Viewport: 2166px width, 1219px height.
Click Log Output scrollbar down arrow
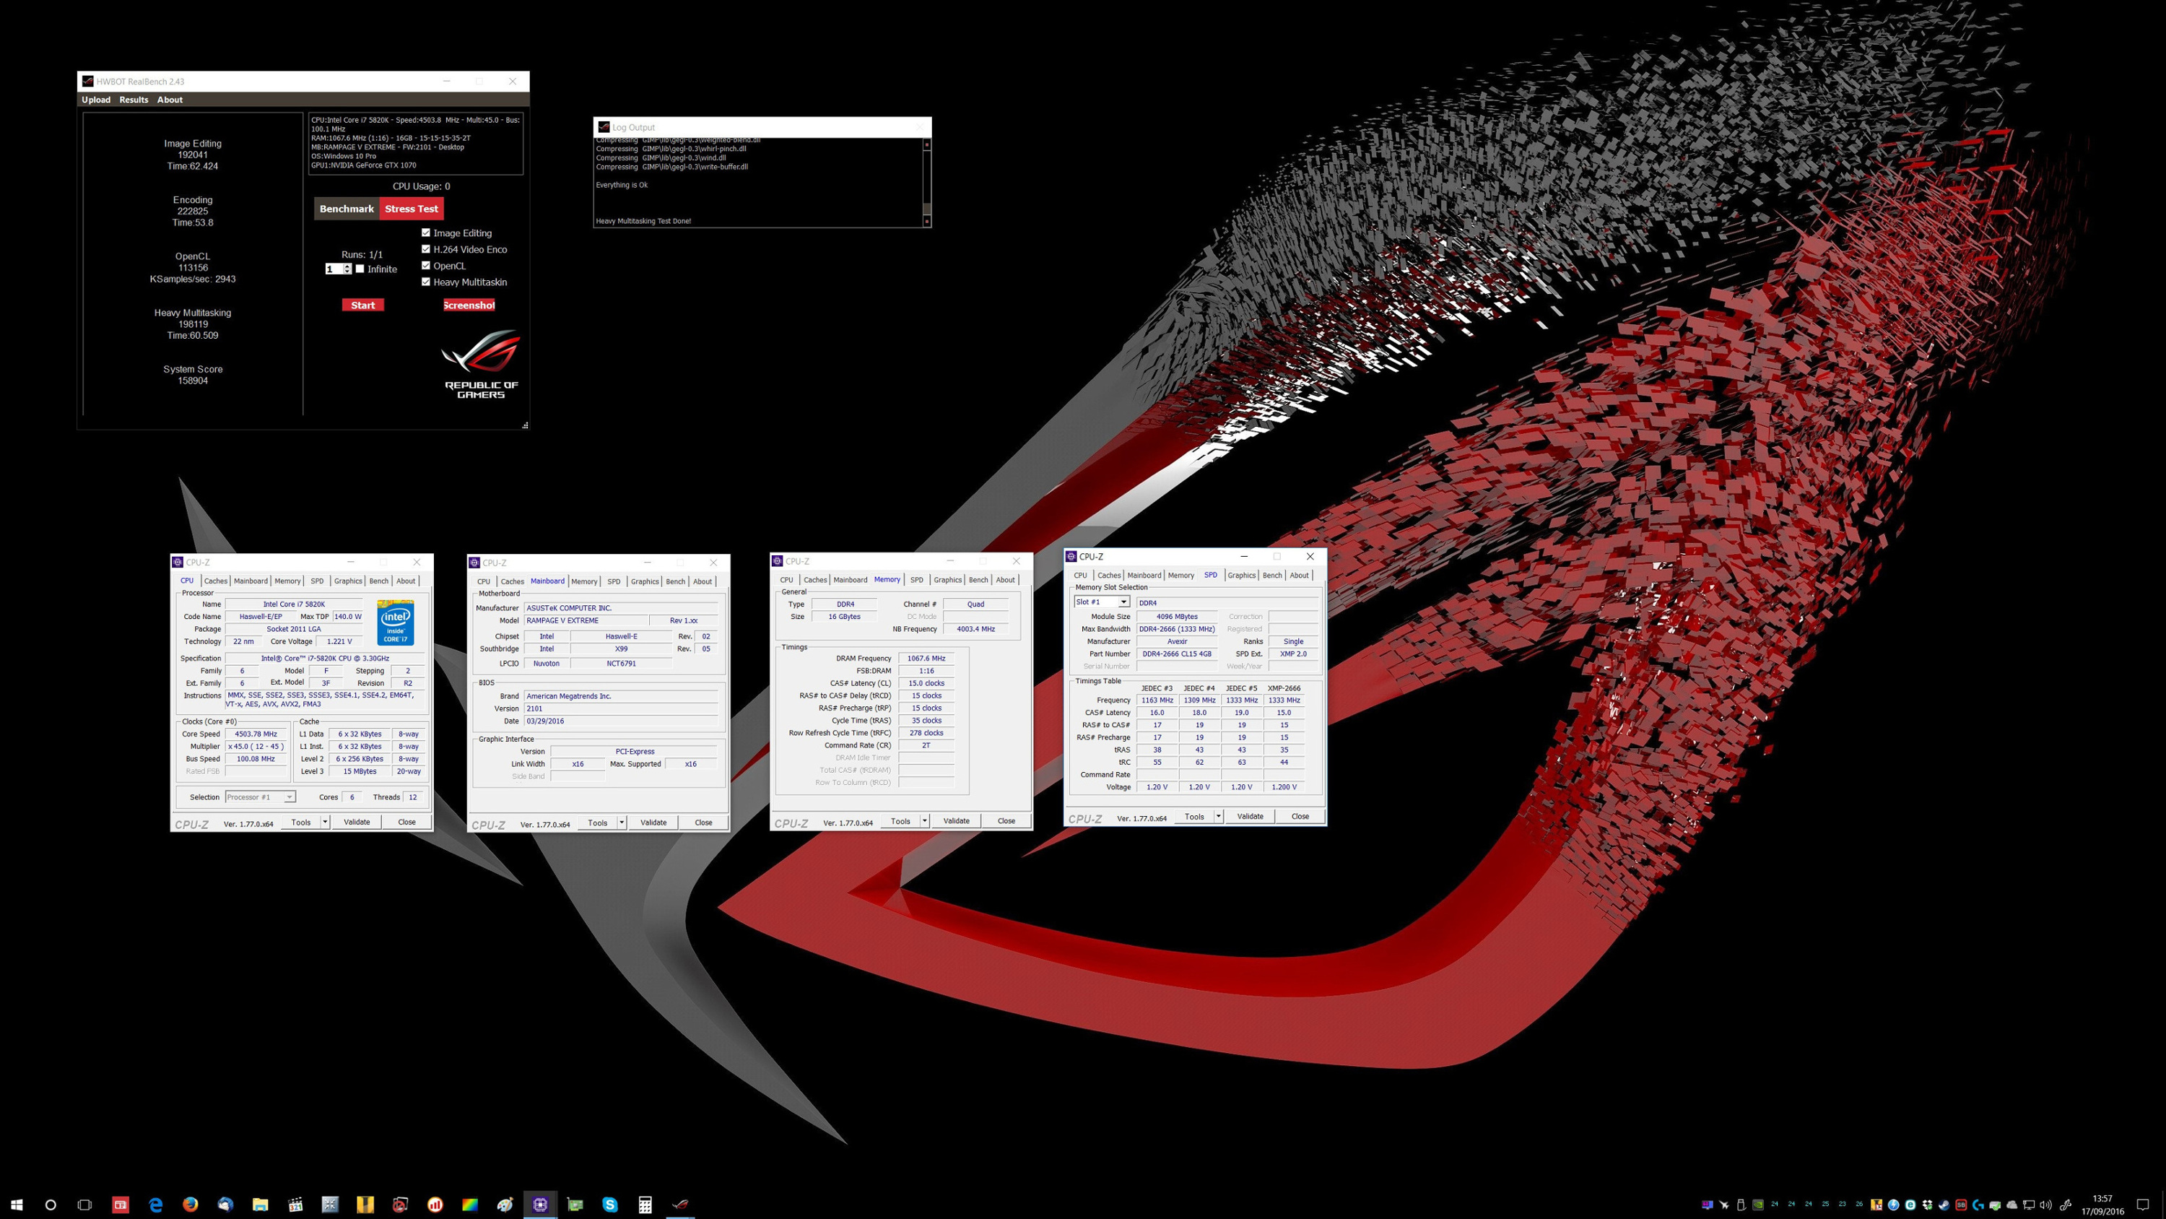click(926, 221)
